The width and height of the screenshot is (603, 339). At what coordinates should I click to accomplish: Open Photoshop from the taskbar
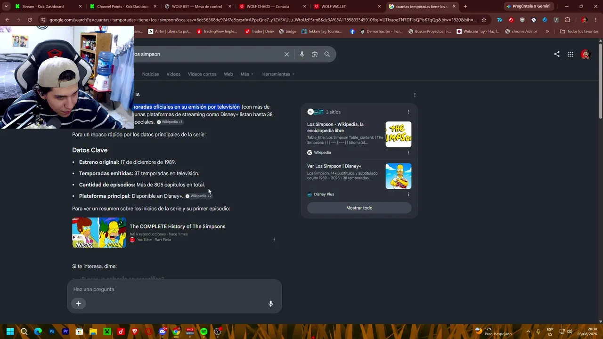[x=52, y=331]
